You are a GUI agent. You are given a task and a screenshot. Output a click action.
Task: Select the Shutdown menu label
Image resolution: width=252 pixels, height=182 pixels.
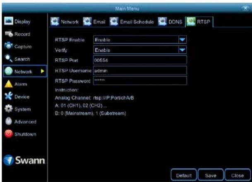click(25, 134)
